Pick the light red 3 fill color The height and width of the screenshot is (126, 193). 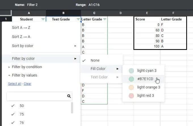click(144, 95)
